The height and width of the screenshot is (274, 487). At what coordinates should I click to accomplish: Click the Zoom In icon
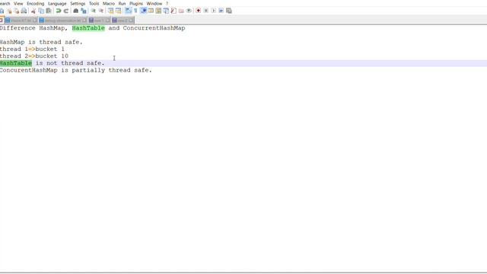click(93, 11)
